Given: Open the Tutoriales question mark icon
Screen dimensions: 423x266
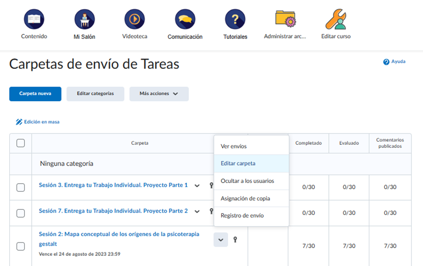Looking at the screenshot, I should pyautogui.click(x=235, y=18).
